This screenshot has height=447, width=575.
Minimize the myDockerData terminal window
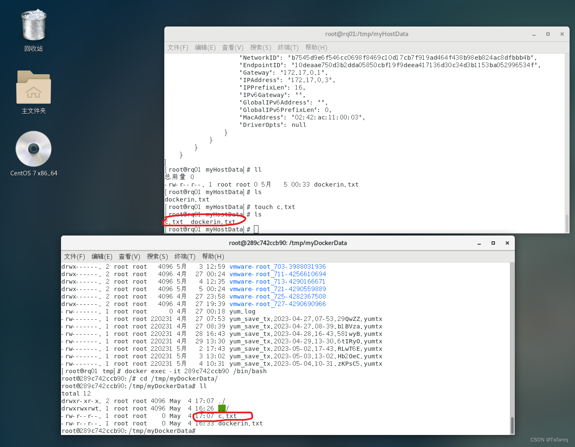pos(479,243)
